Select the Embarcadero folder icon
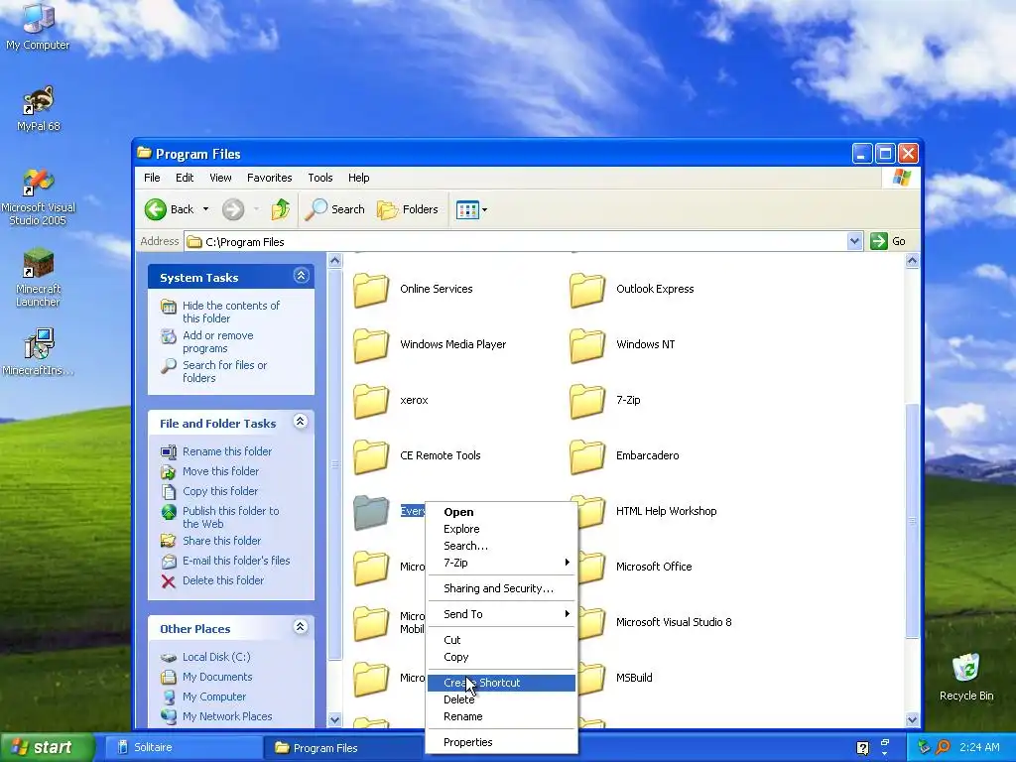 [x=587, y=456]
